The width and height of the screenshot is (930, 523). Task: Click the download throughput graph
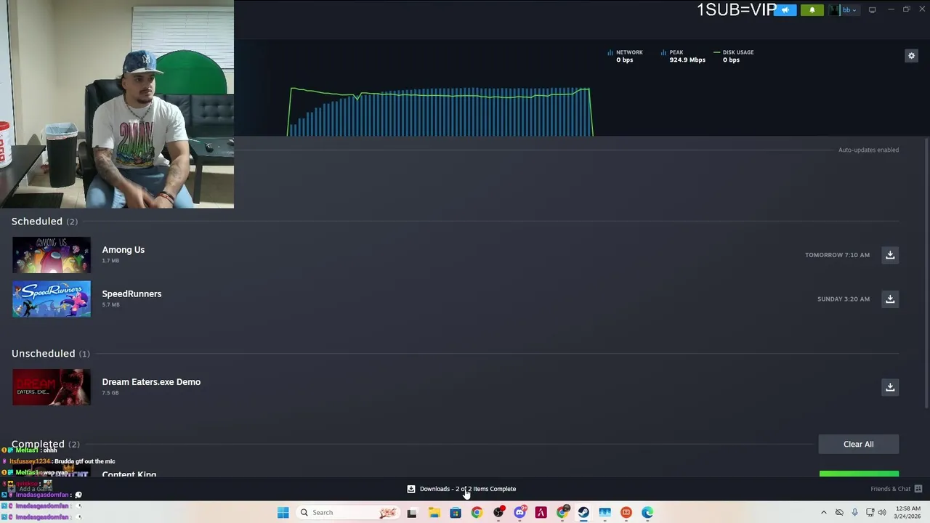[x=440, y=112]
